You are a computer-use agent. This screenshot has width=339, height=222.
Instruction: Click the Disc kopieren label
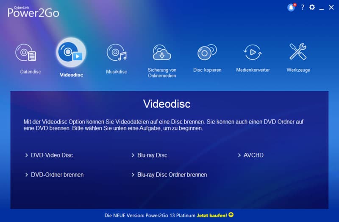207,70
